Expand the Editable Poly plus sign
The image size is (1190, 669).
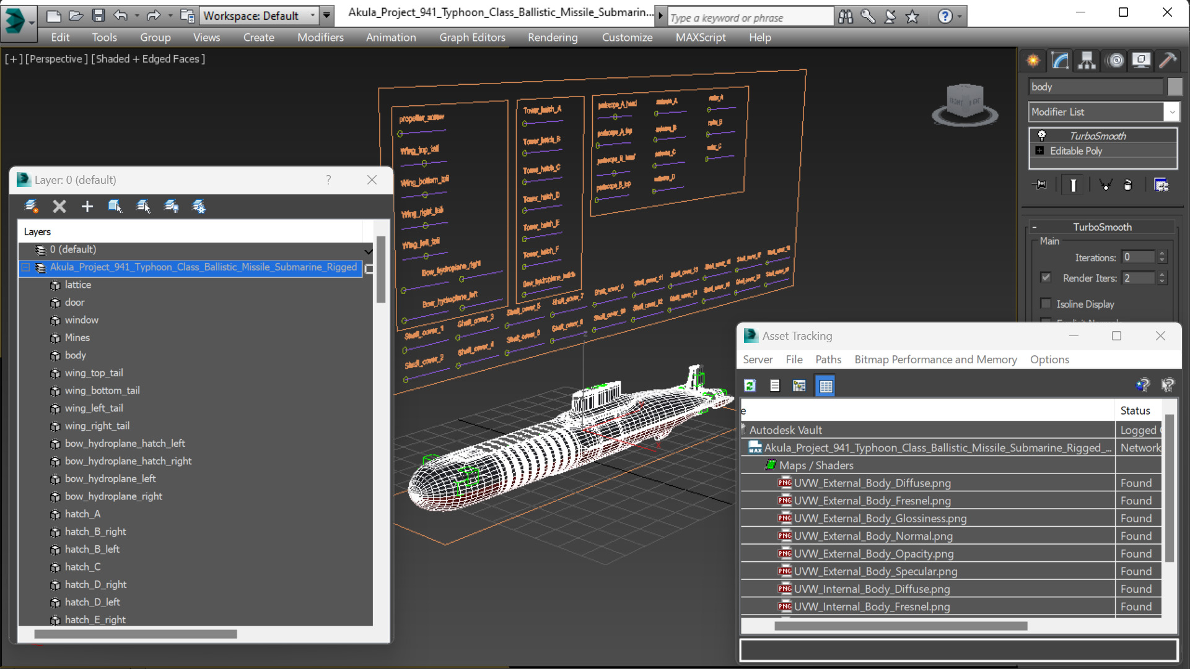pos(1039,151)
